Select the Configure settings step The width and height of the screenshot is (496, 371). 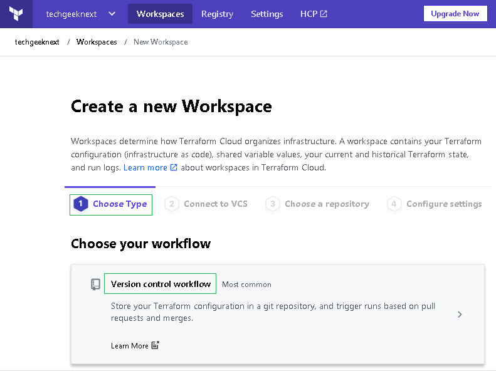435,204
